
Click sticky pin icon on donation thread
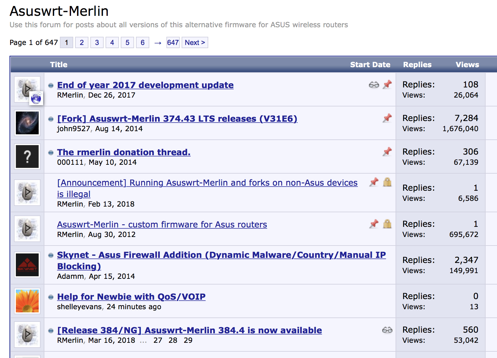pos(387,152)
